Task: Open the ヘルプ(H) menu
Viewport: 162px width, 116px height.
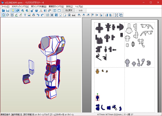Action: point(79,7)
